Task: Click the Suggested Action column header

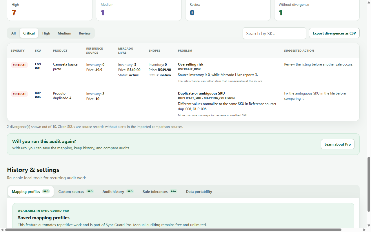Action: point(299,50)
